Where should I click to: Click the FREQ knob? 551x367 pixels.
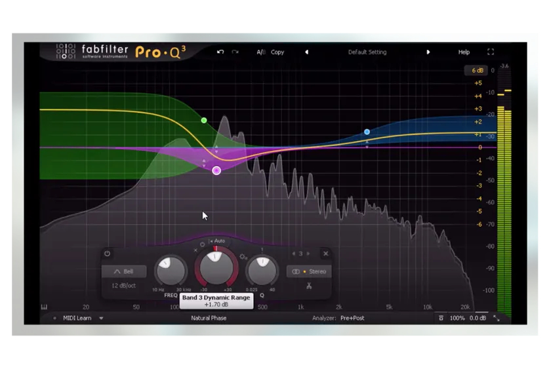coord(171,271)
